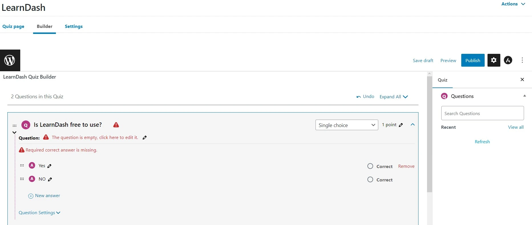Edit the Yes answer with pencil icon
532x225 pixels.
point(49,166)
